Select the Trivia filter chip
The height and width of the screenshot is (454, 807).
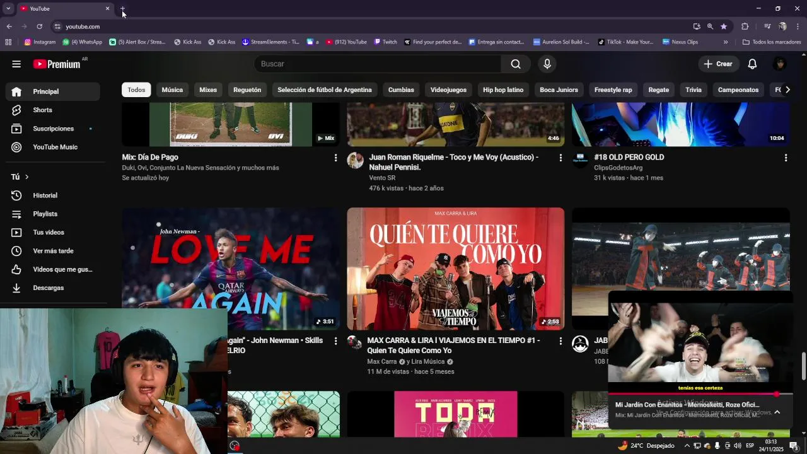point(694,90)
